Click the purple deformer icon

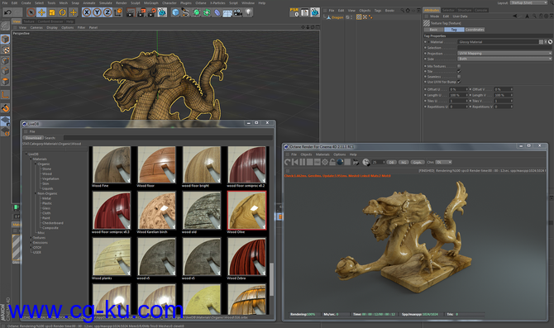pyautogui.click(x=217, y=12)
